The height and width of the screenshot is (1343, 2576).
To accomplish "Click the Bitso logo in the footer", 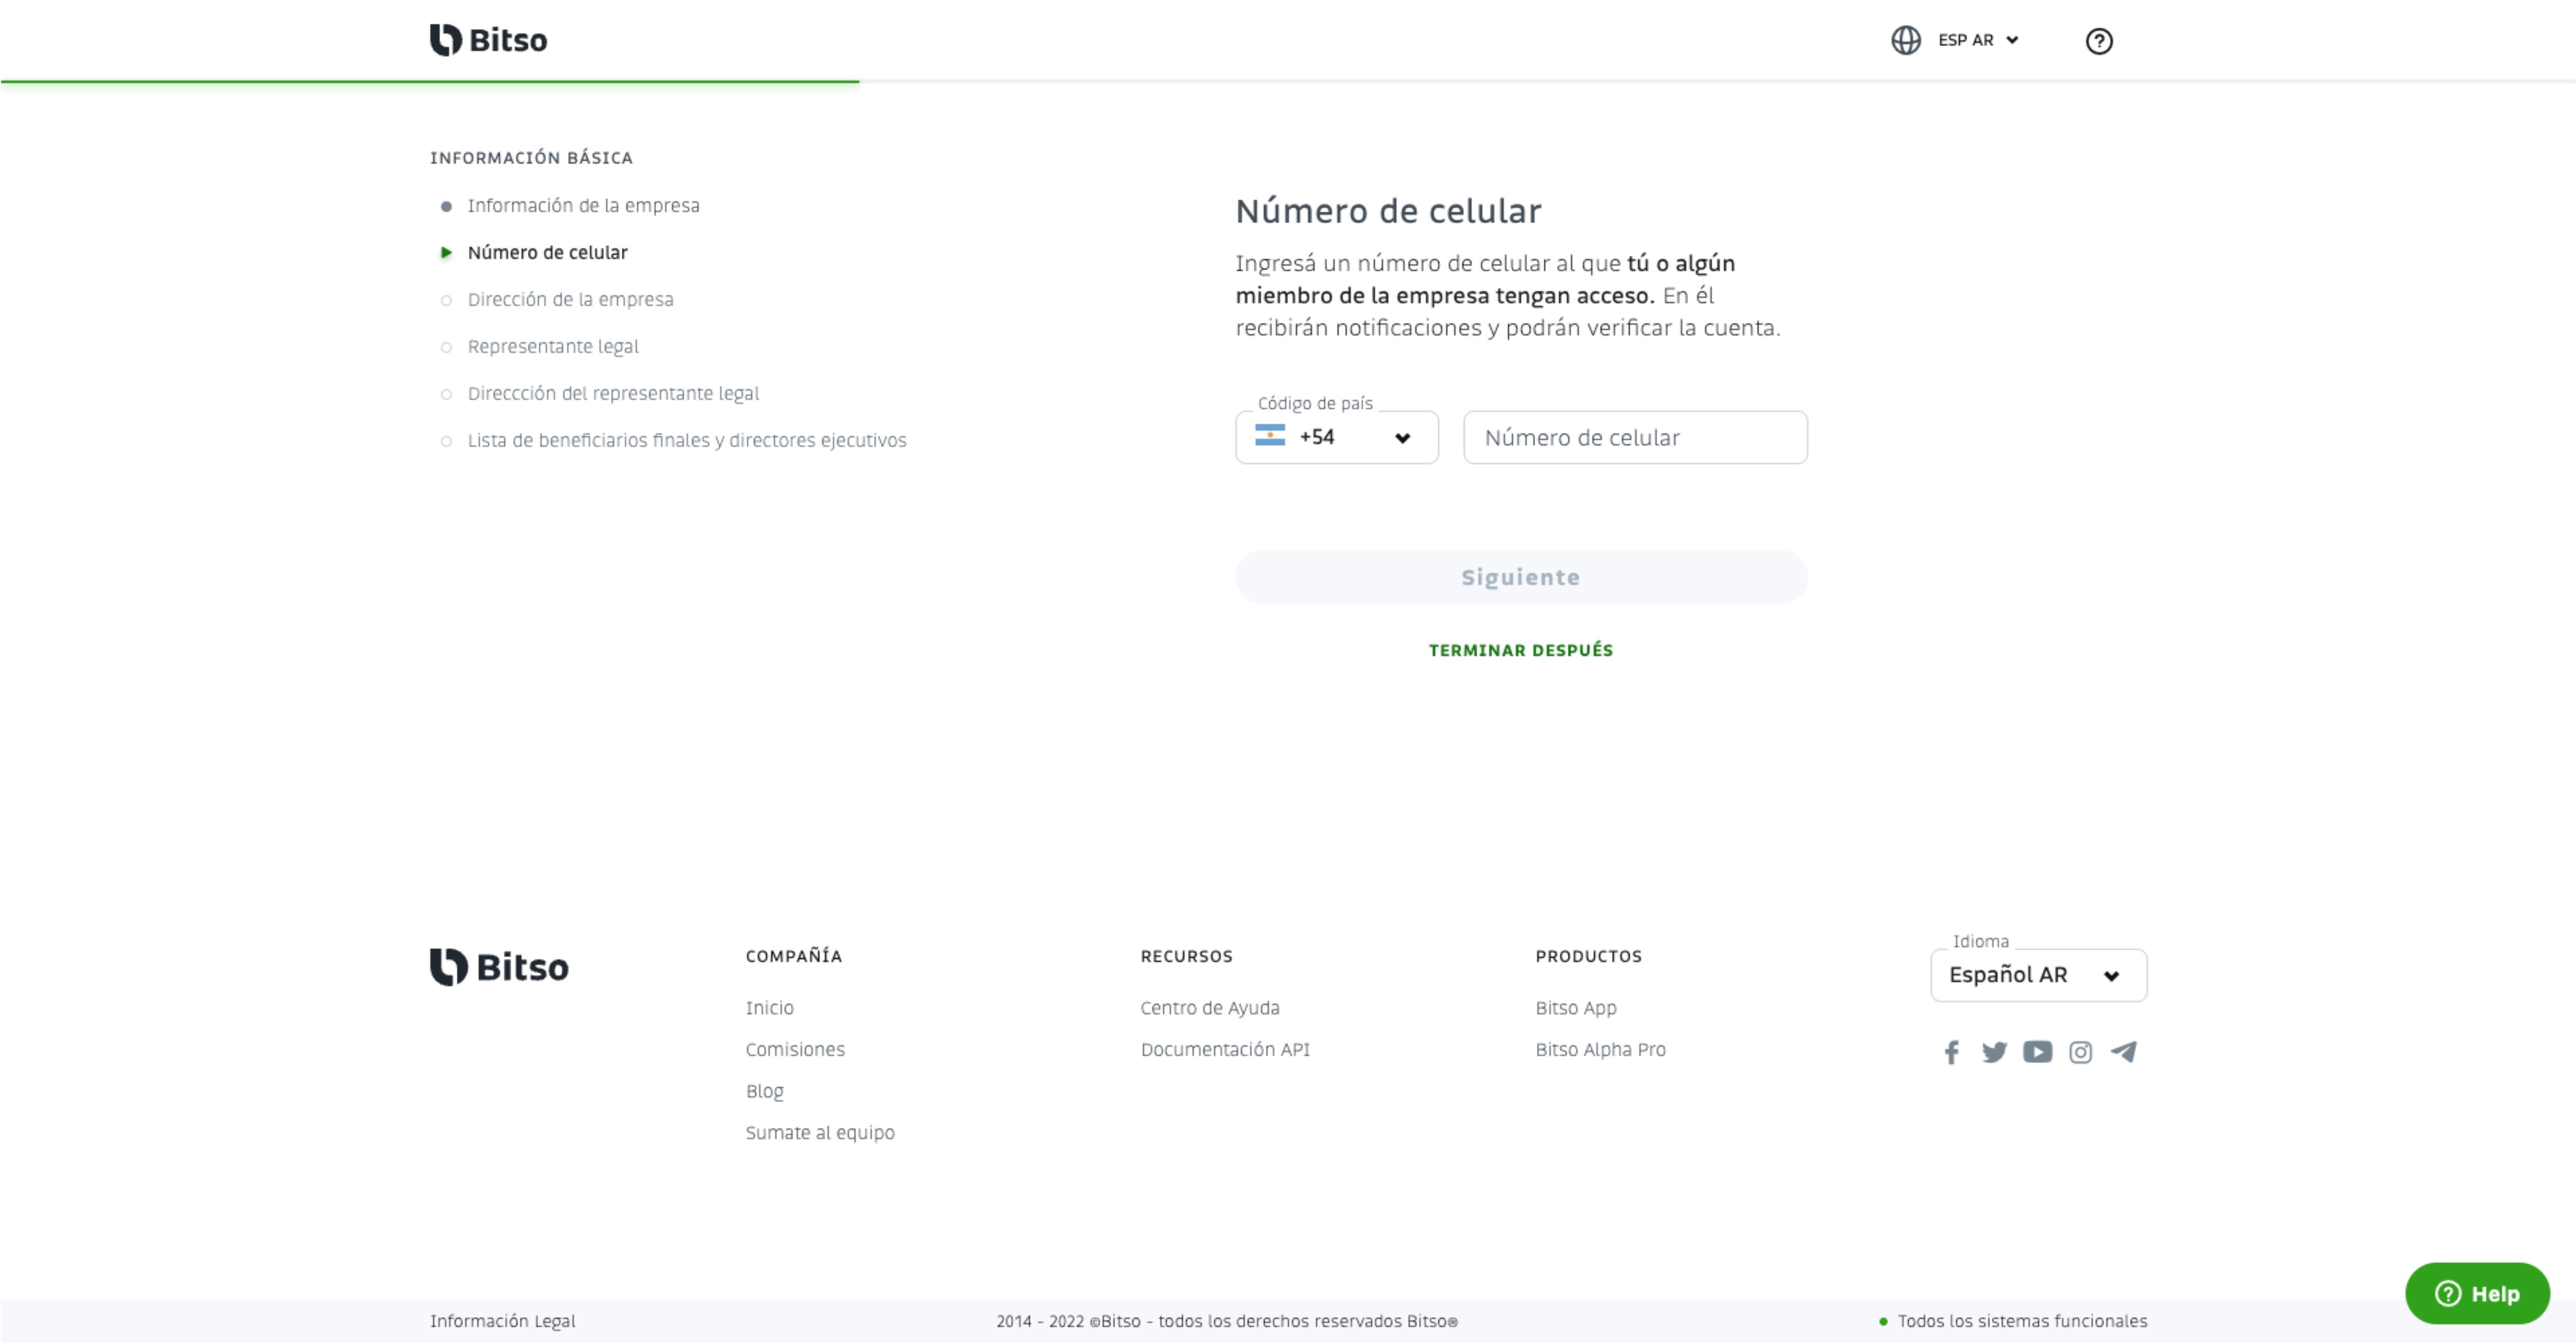I will coord(498,967).
